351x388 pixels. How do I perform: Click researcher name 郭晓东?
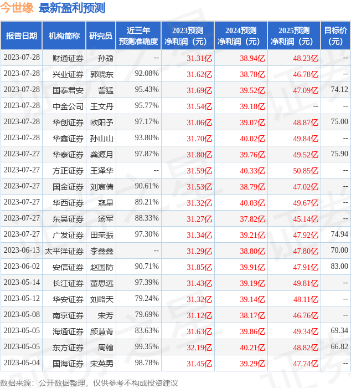coord(102,74)
